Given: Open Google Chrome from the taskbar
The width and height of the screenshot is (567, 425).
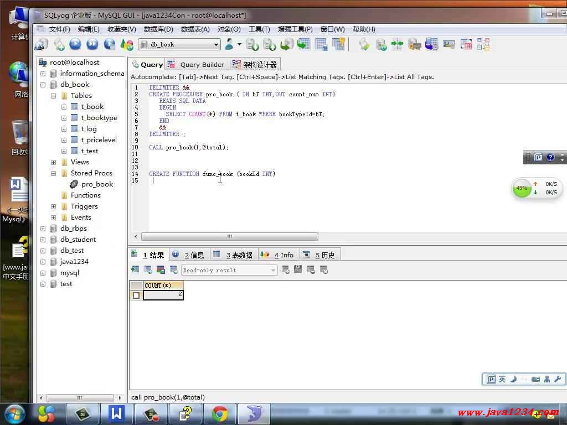Looking at the screenshot, I should [219, 414].
